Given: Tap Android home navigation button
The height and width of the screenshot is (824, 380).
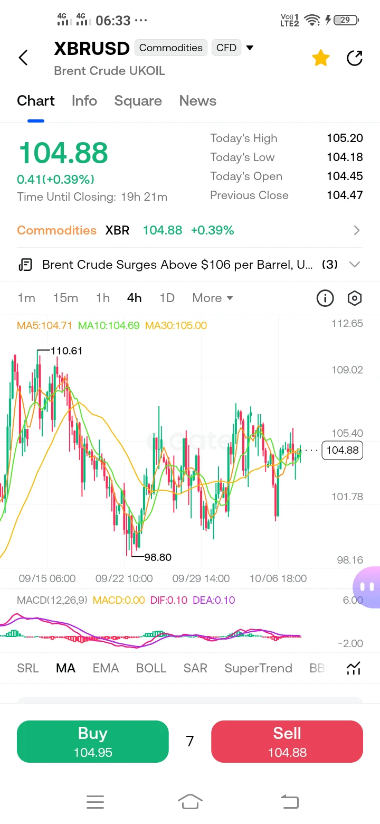Looking at the screenshot, I should click(x=190, y=802).
